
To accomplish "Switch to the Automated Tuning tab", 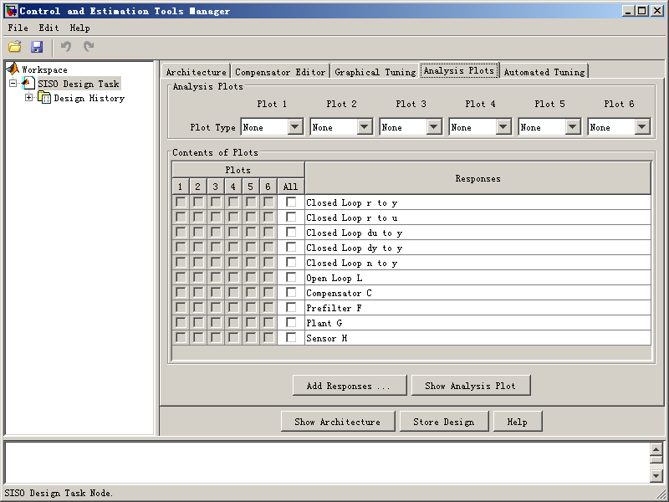I will (x=544, y=72).
